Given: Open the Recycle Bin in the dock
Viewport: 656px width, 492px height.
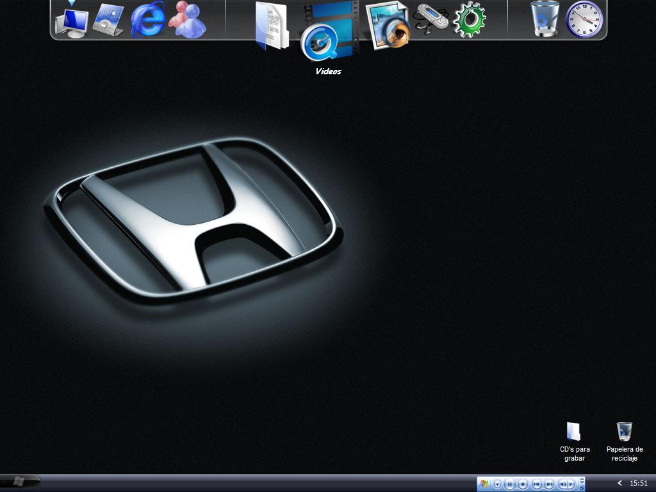Looking at the screenshot, I should 545,19.
